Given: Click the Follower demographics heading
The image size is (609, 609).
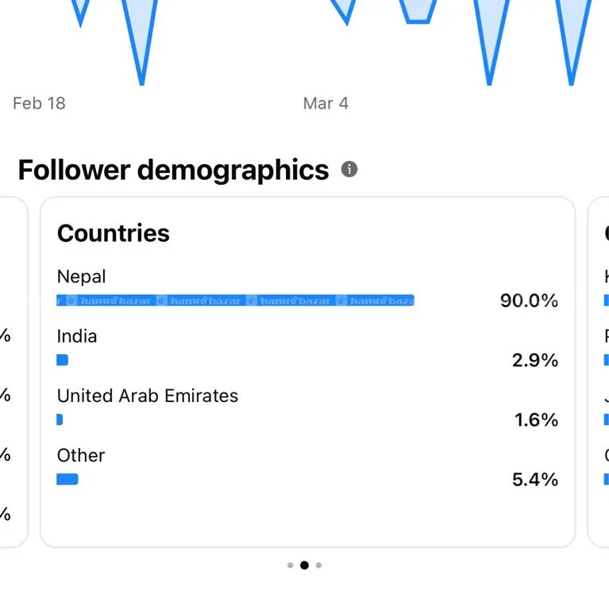Looking at the screenshot, I should [x=173, y=170].
